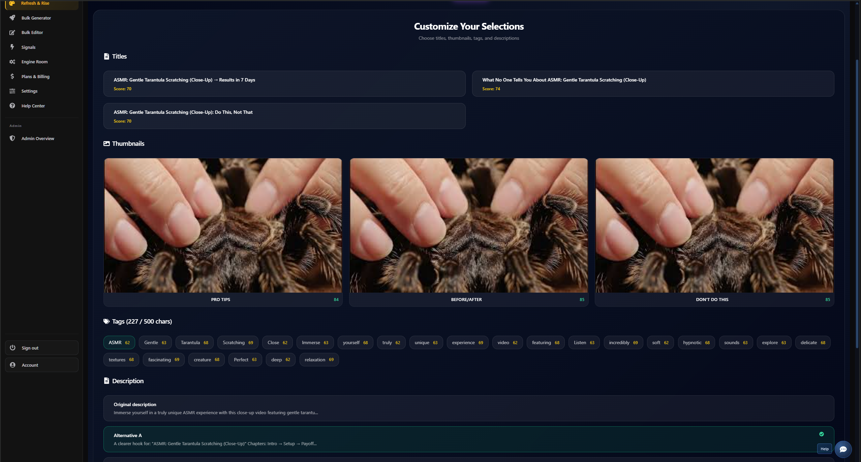Select the BEFORE/AFTER thumbnail
Image resolution: width=861 pixels, height=462 pixels.
tap(468, 232)
